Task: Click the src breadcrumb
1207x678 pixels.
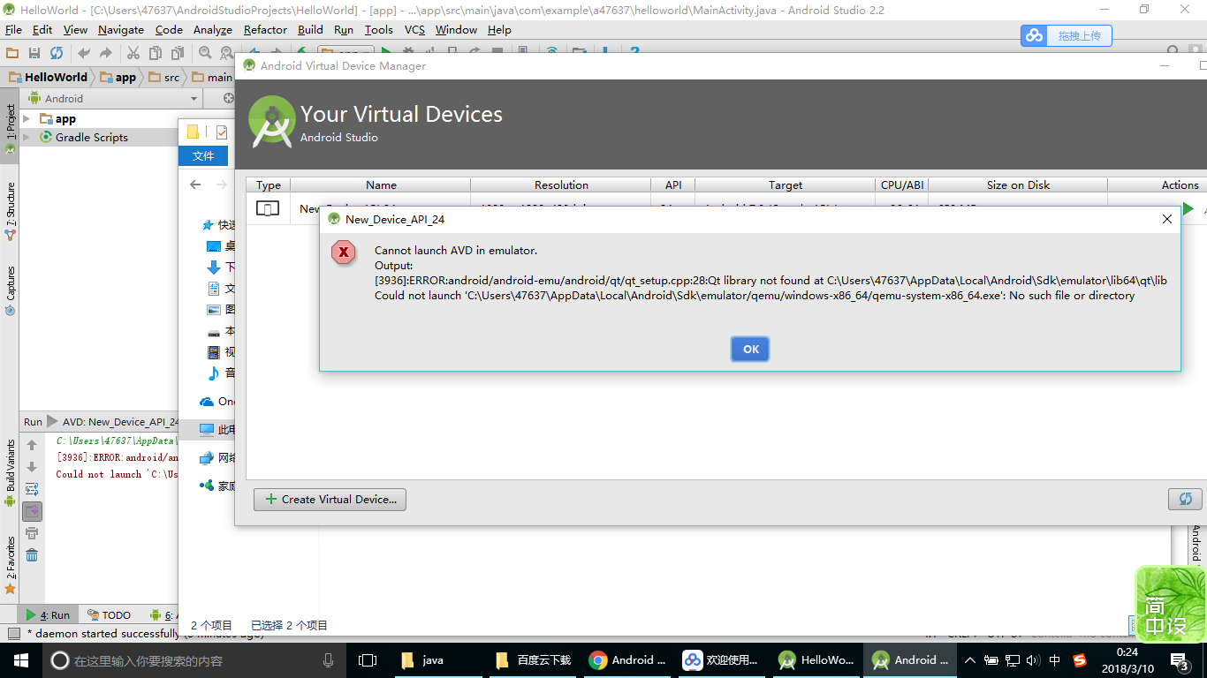Action: (164, 77)
